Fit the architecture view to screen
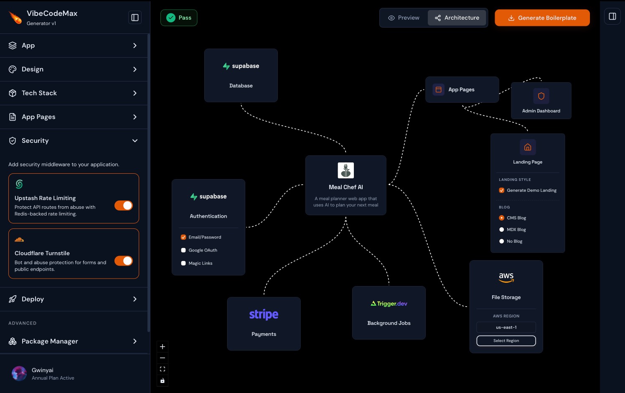The height and width of the screenshot is (393, 625). point(163,369)
